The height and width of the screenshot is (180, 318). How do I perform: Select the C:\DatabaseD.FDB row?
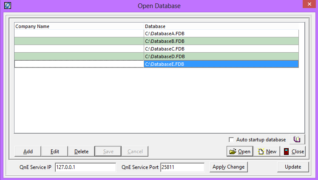click(156, 56)
